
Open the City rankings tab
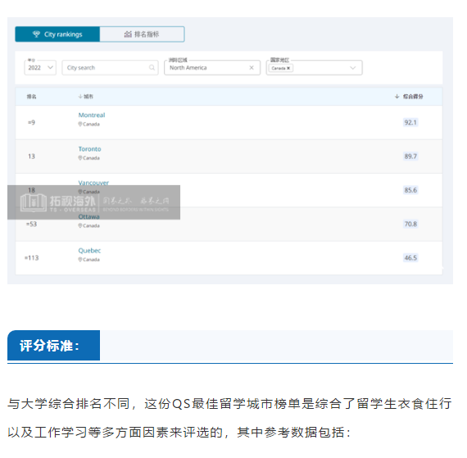[57, 34]
